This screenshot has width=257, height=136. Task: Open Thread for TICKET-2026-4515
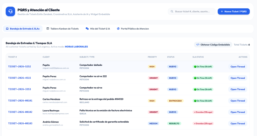(238, 78)
